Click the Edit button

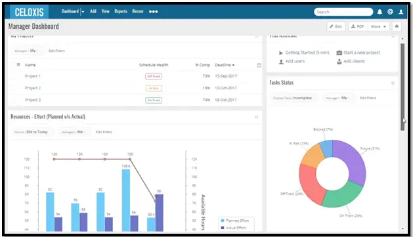(336, 26)
